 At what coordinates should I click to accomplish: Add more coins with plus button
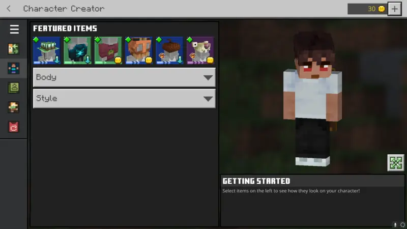point(395,9)
